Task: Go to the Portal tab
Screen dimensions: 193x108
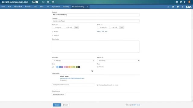Action: (3, 7)
